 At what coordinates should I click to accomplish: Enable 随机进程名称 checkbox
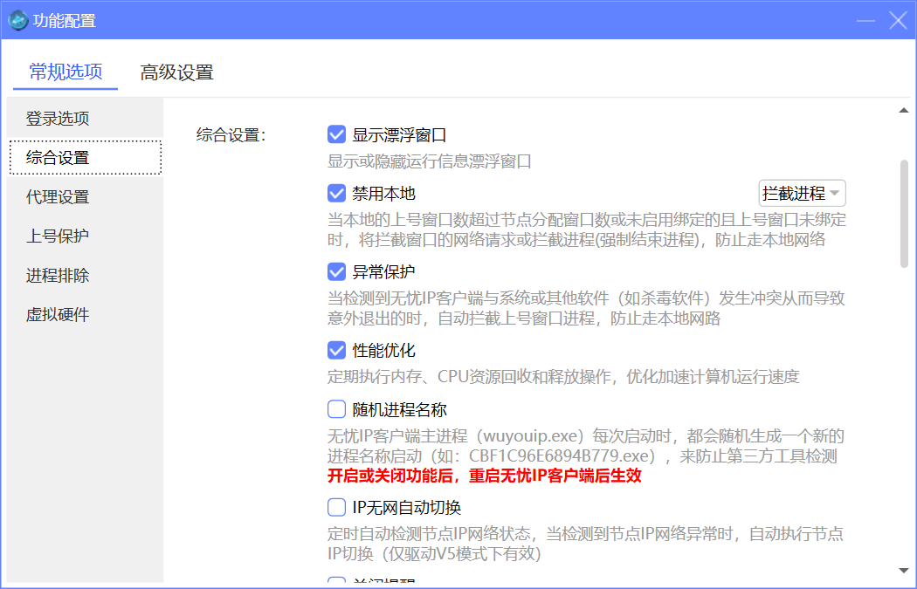337,409
